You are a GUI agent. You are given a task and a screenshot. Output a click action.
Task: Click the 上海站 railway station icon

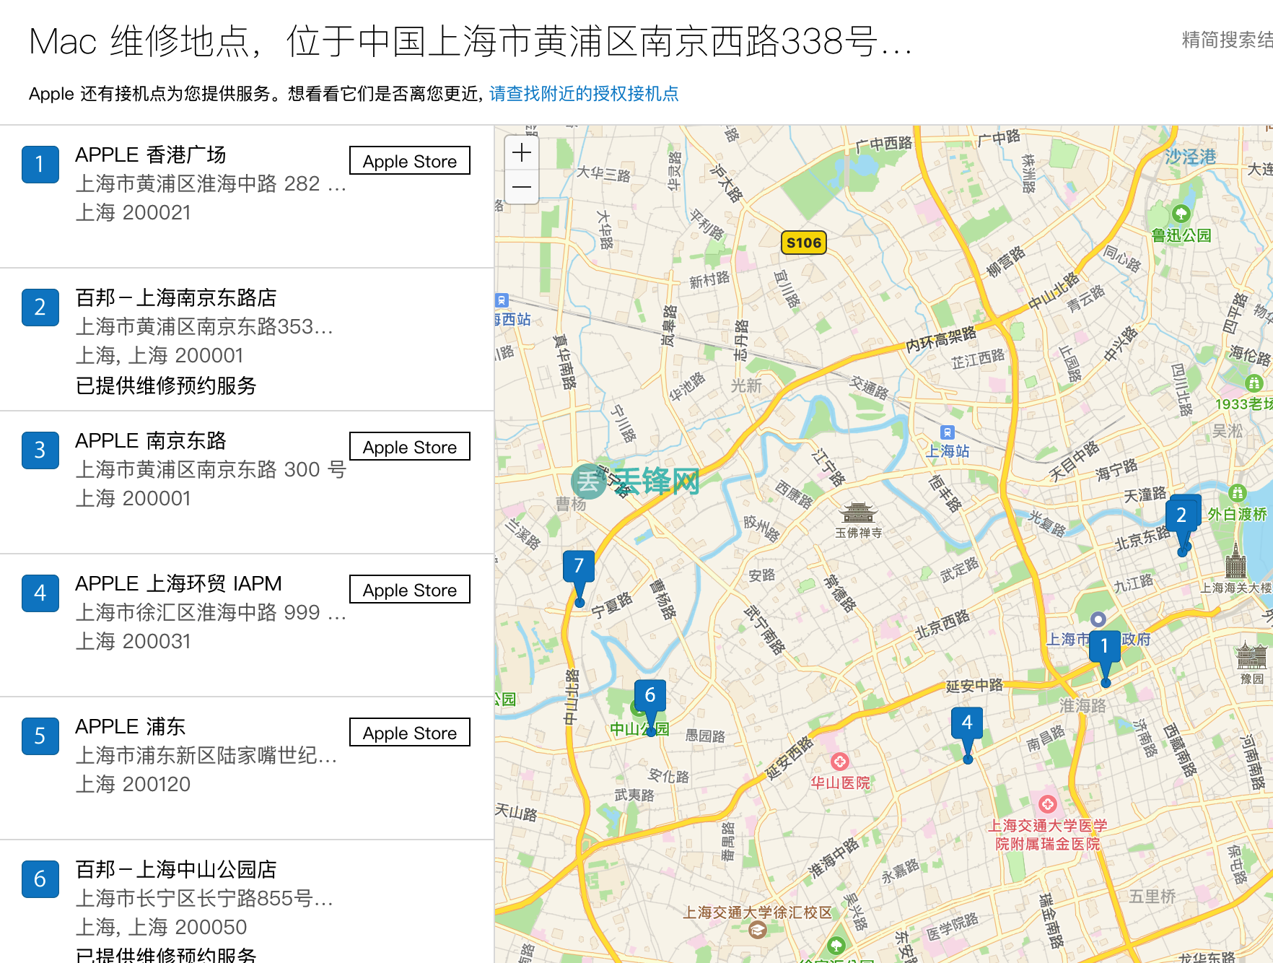(x=948, y=432)
